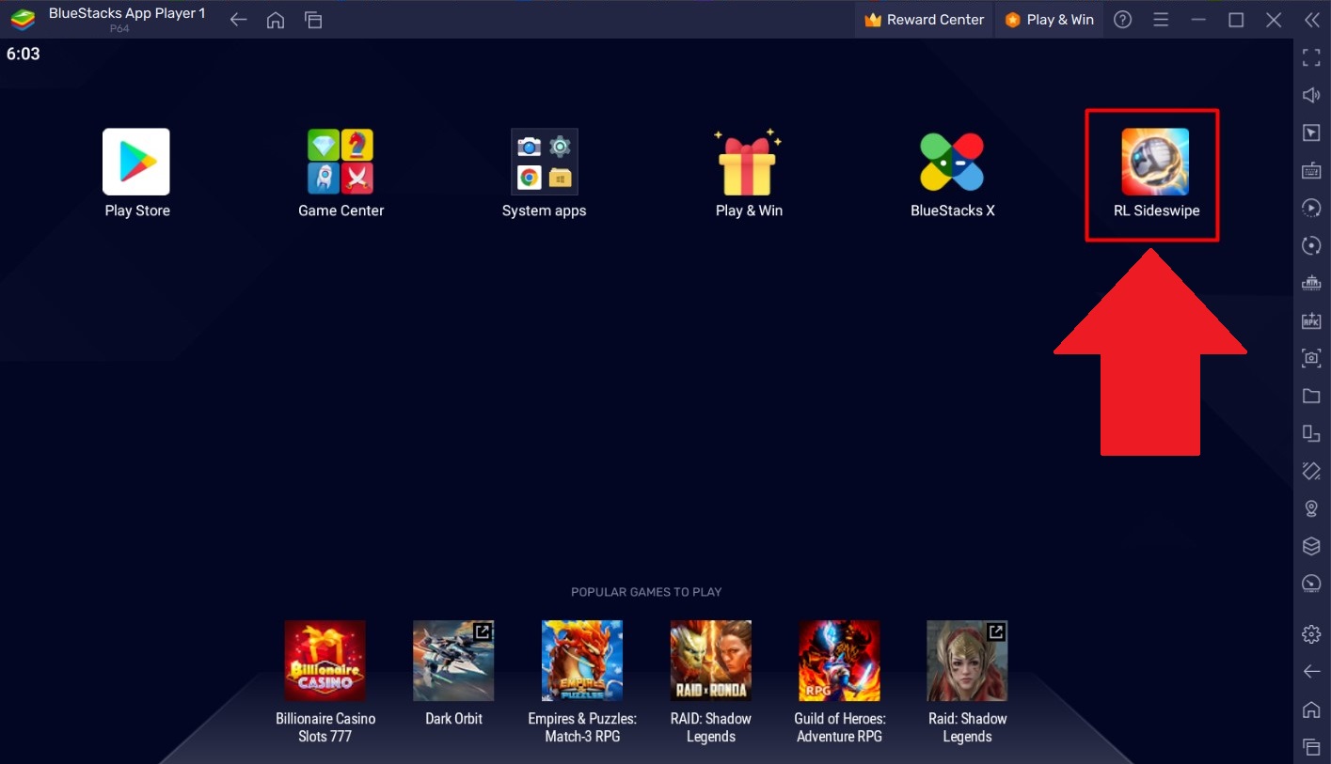This screenshot has height=764, width=1331.
Task: Launch BlueStacks X
Action: click(952, 162)
